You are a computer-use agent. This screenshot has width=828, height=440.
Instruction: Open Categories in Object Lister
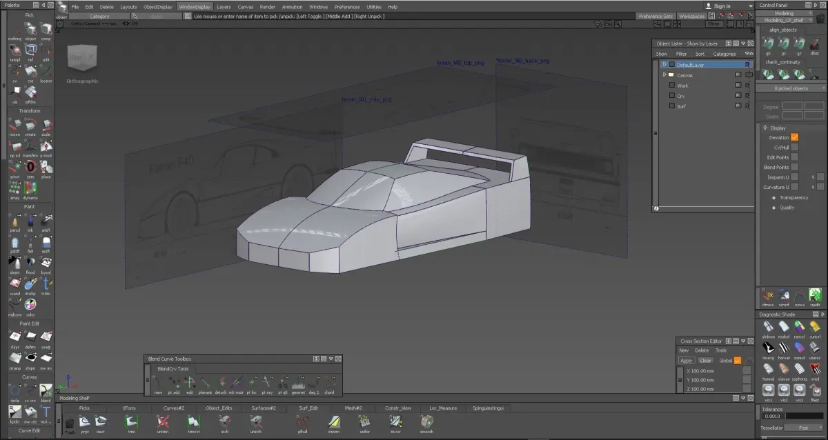(x=724, y=54)
